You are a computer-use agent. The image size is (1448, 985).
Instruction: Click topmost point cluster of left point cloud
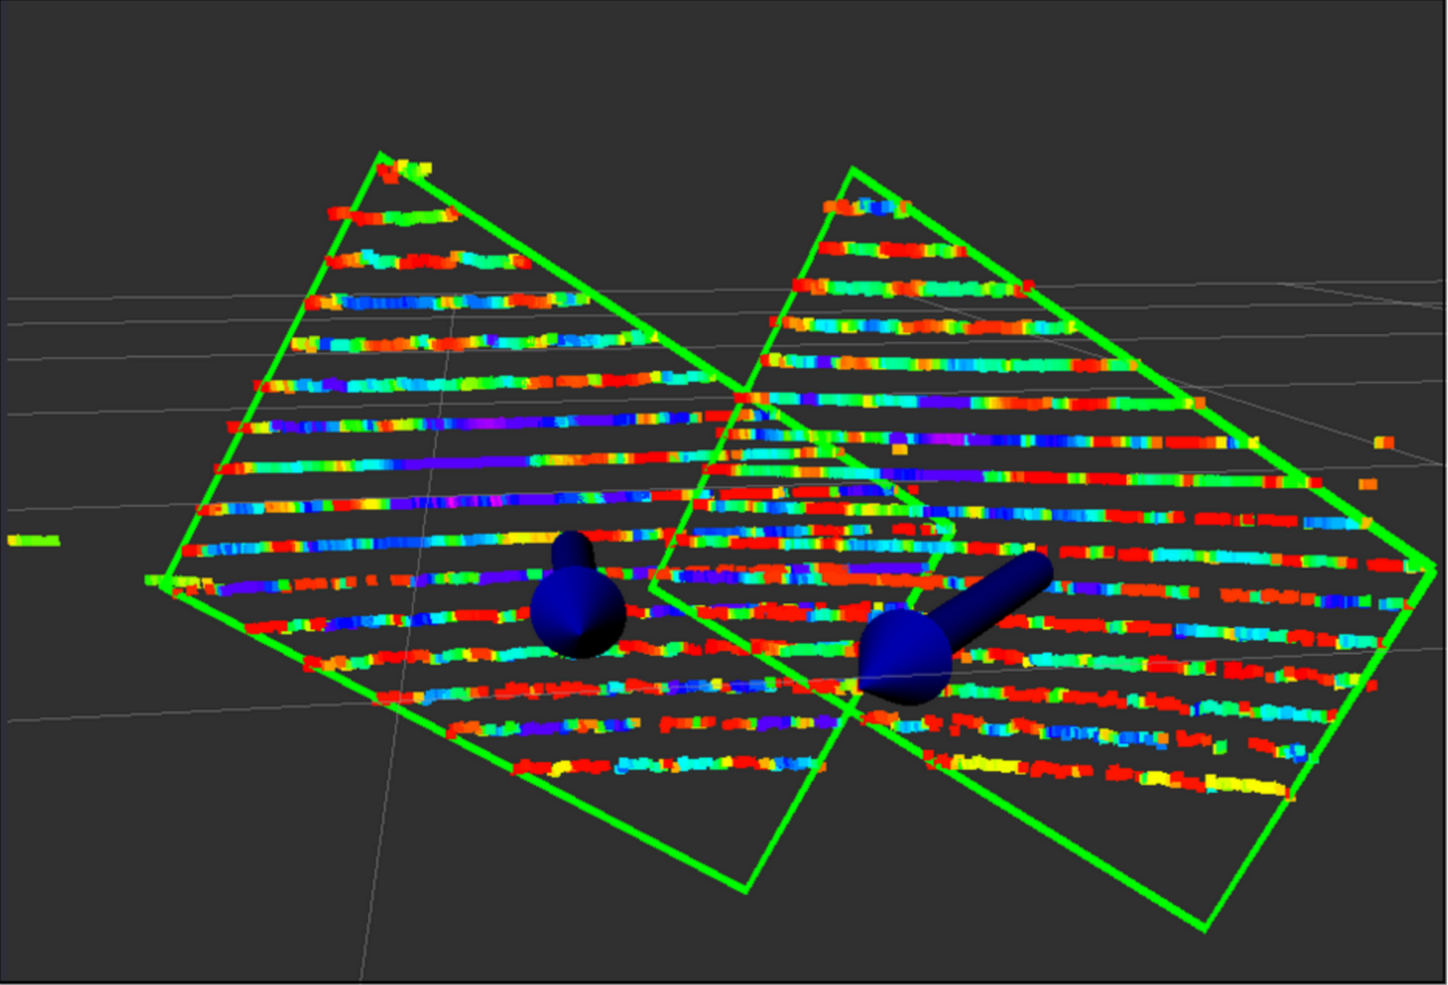tap(405, 168)
